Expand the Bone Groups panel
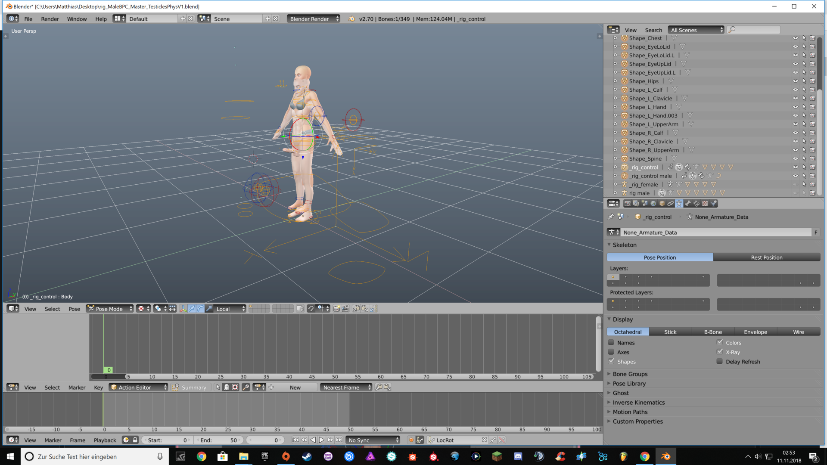Viewport: 827px width, 465px height. pos(630,374)
